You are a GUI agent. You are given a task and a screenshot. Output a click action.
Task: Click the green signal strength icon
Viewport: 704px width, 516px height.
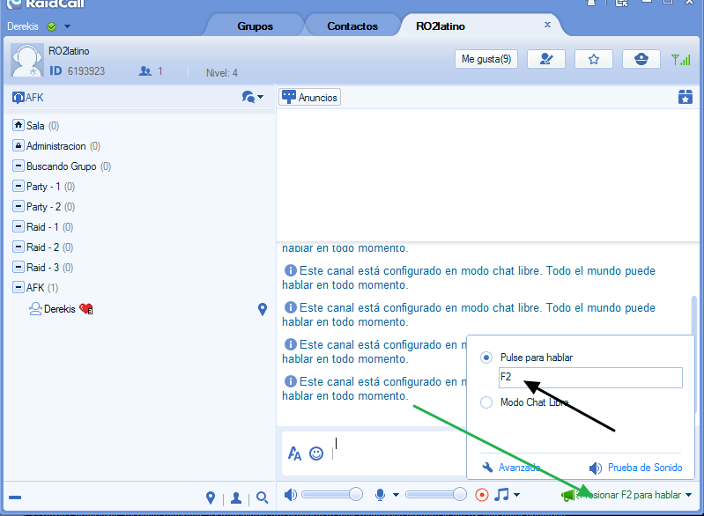pos(681,59)
